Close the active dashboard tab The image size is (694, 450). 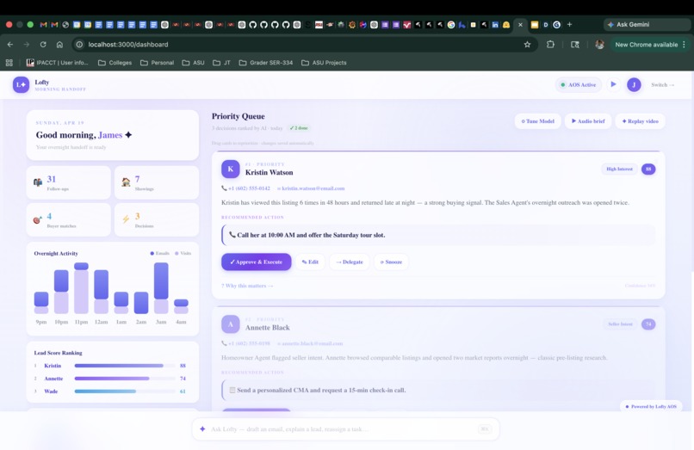(520, 24)
